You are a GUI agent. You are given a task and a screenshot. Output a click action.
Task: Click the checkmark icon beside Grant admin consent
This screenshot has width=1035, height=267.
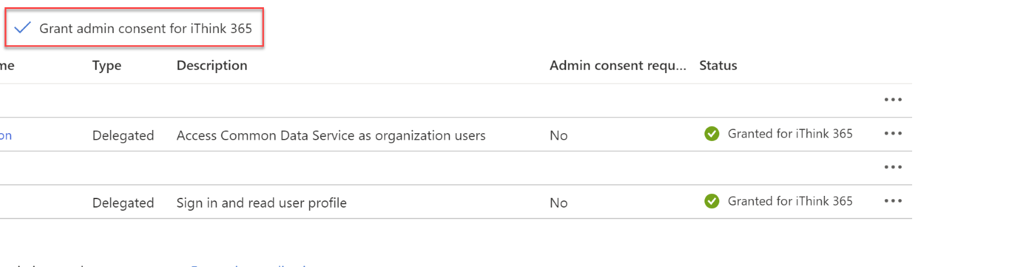[x=23, y=28]
